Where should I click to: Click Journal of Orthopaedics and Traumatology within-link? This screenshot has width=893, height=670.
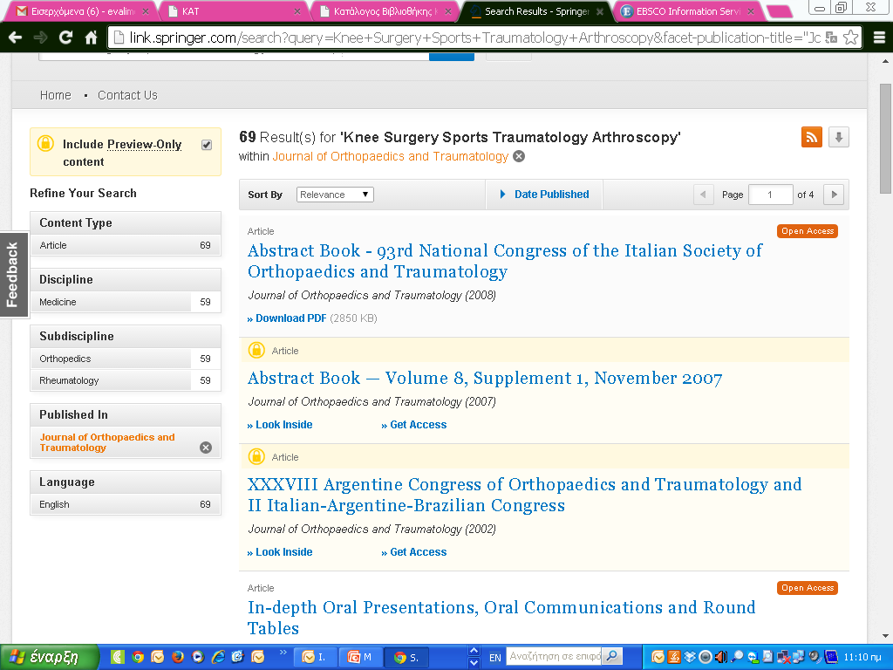(390, 156)
